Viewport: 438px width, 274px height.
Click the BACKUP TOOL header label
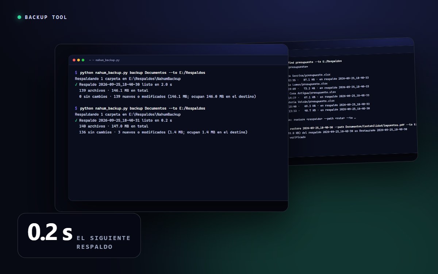pyautogui.click(x=46, y=17)
